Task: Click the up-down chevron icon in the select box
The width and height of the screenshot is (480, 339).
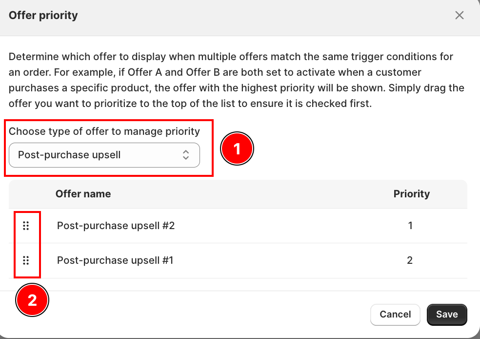Action: [x=186, y=155]
